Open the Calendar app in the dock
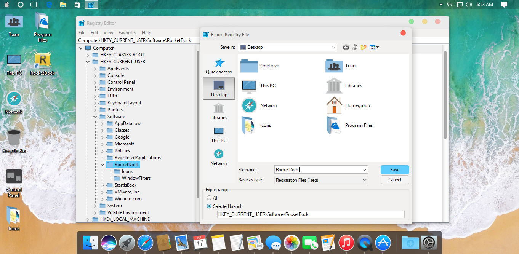The height and width of the screenshot is (254, 519). (x=200, y=242)
